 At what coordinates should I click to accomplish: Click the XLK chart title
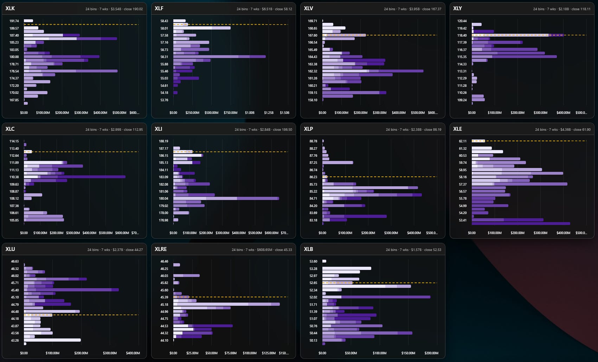pyautogui.click(x=10, y=8)
